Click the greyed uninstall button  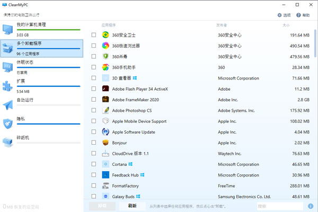[102, 206]
